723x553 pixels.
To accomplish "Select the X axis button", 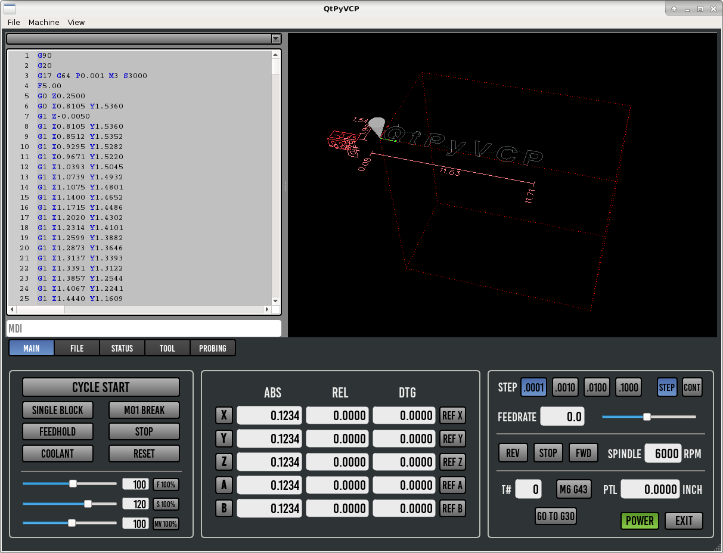I will (224, 415).
